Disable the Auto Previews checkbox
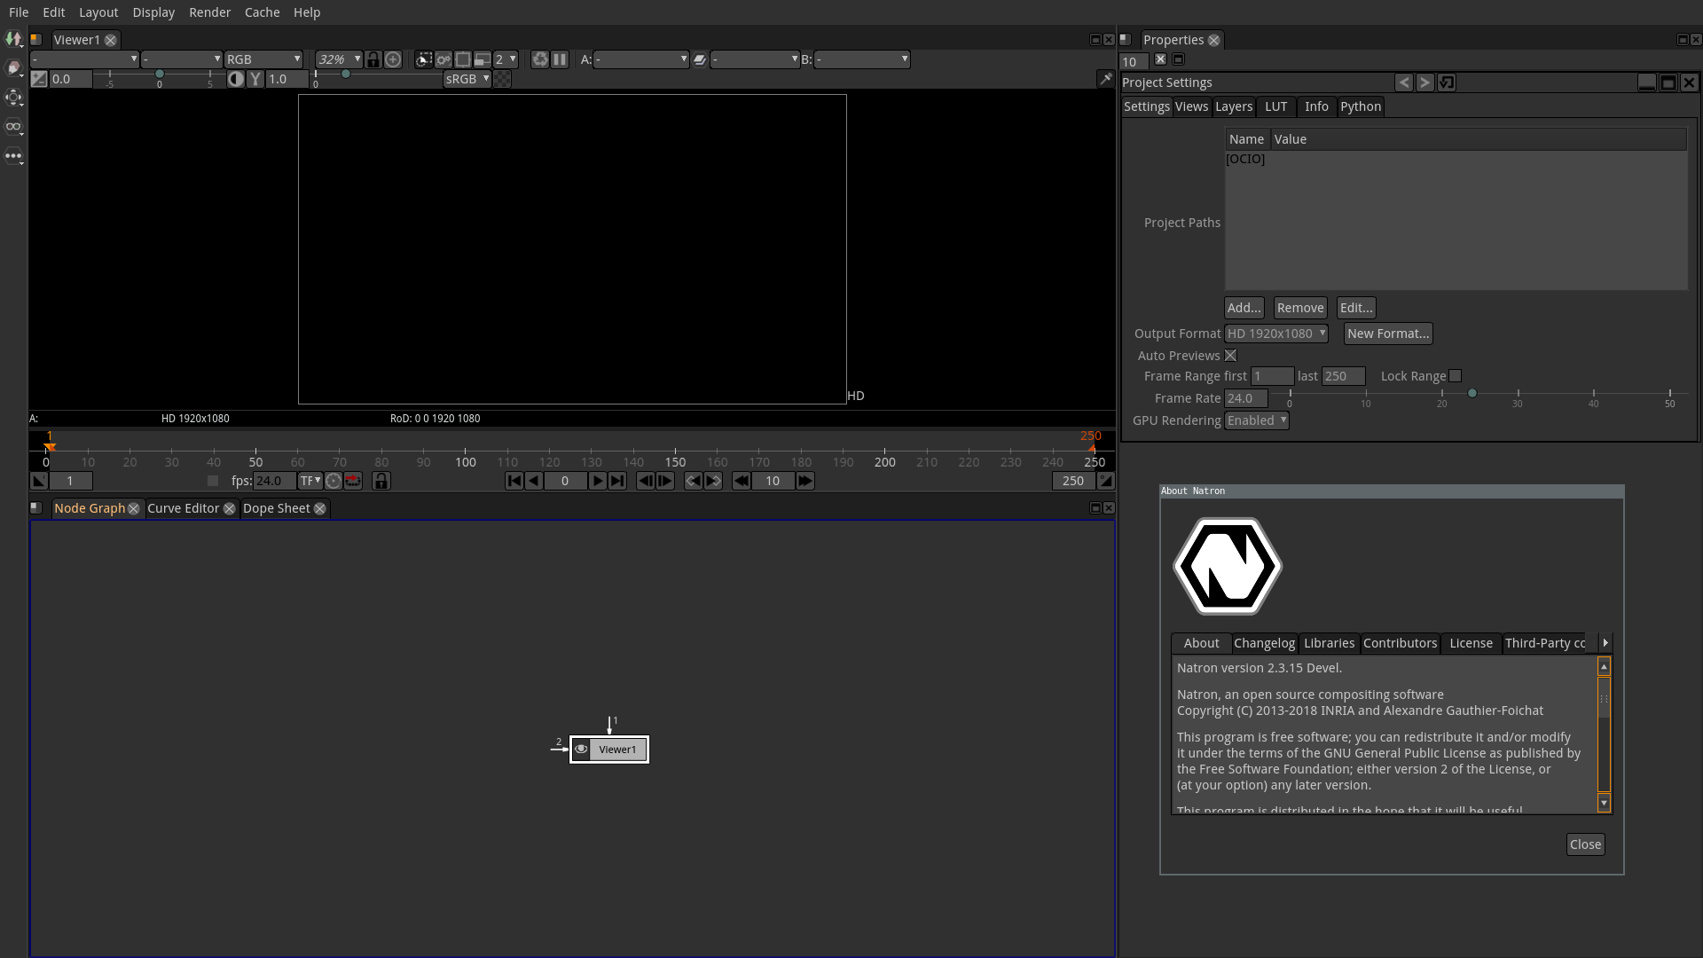This screenshot has height=958, width=1703. 1230,355
